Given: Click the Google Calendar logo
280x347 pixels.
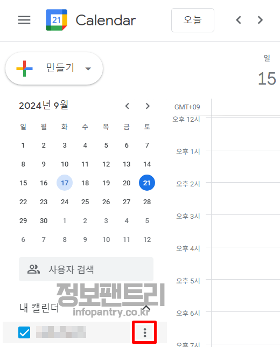Looking at the screenshot, I should [57, 20].
